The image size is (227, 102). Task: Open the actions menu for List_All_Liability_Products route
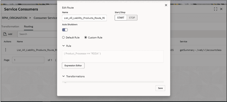point(6,50)
